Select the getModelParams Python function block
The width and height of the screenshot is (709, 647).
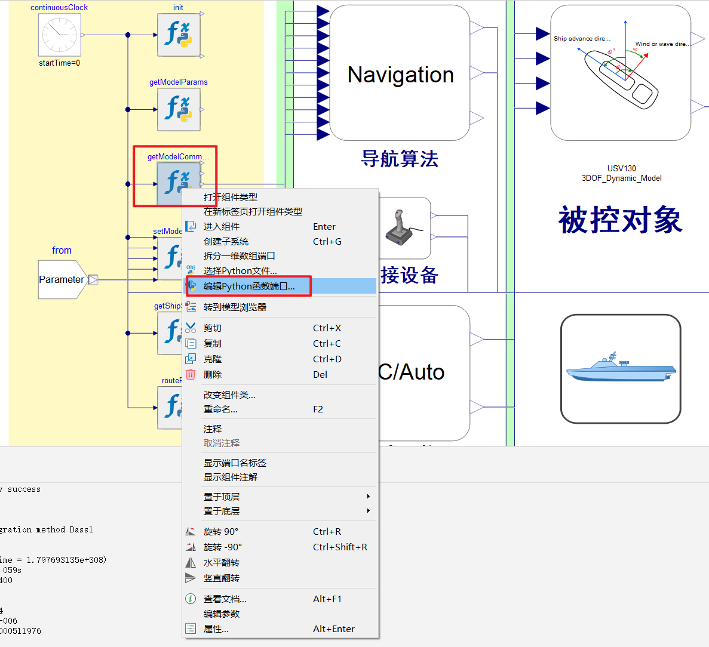(x=179, y=109)
